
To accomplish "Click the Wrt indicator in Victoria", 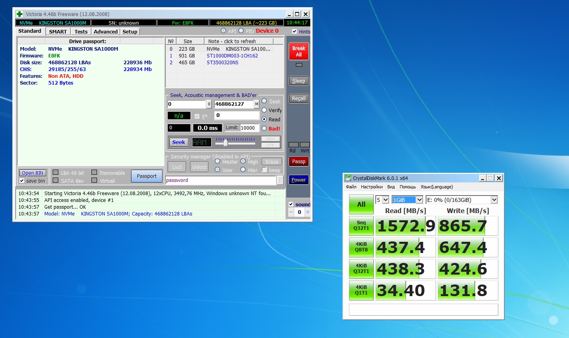I will coord(305,144).
